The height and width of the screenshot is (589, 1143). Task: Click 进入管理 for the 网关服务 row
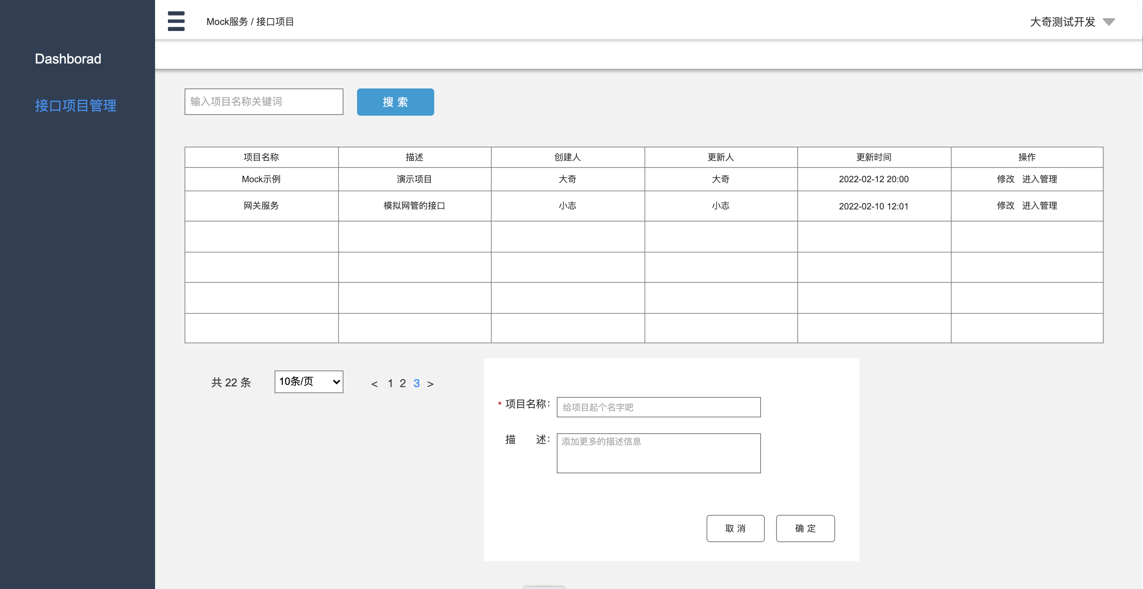tap(1039, 205)
